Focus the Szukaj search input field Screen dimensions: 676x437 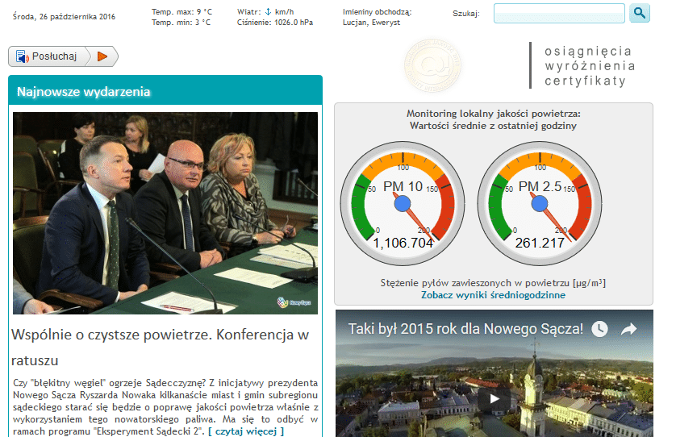pos(559,14)
